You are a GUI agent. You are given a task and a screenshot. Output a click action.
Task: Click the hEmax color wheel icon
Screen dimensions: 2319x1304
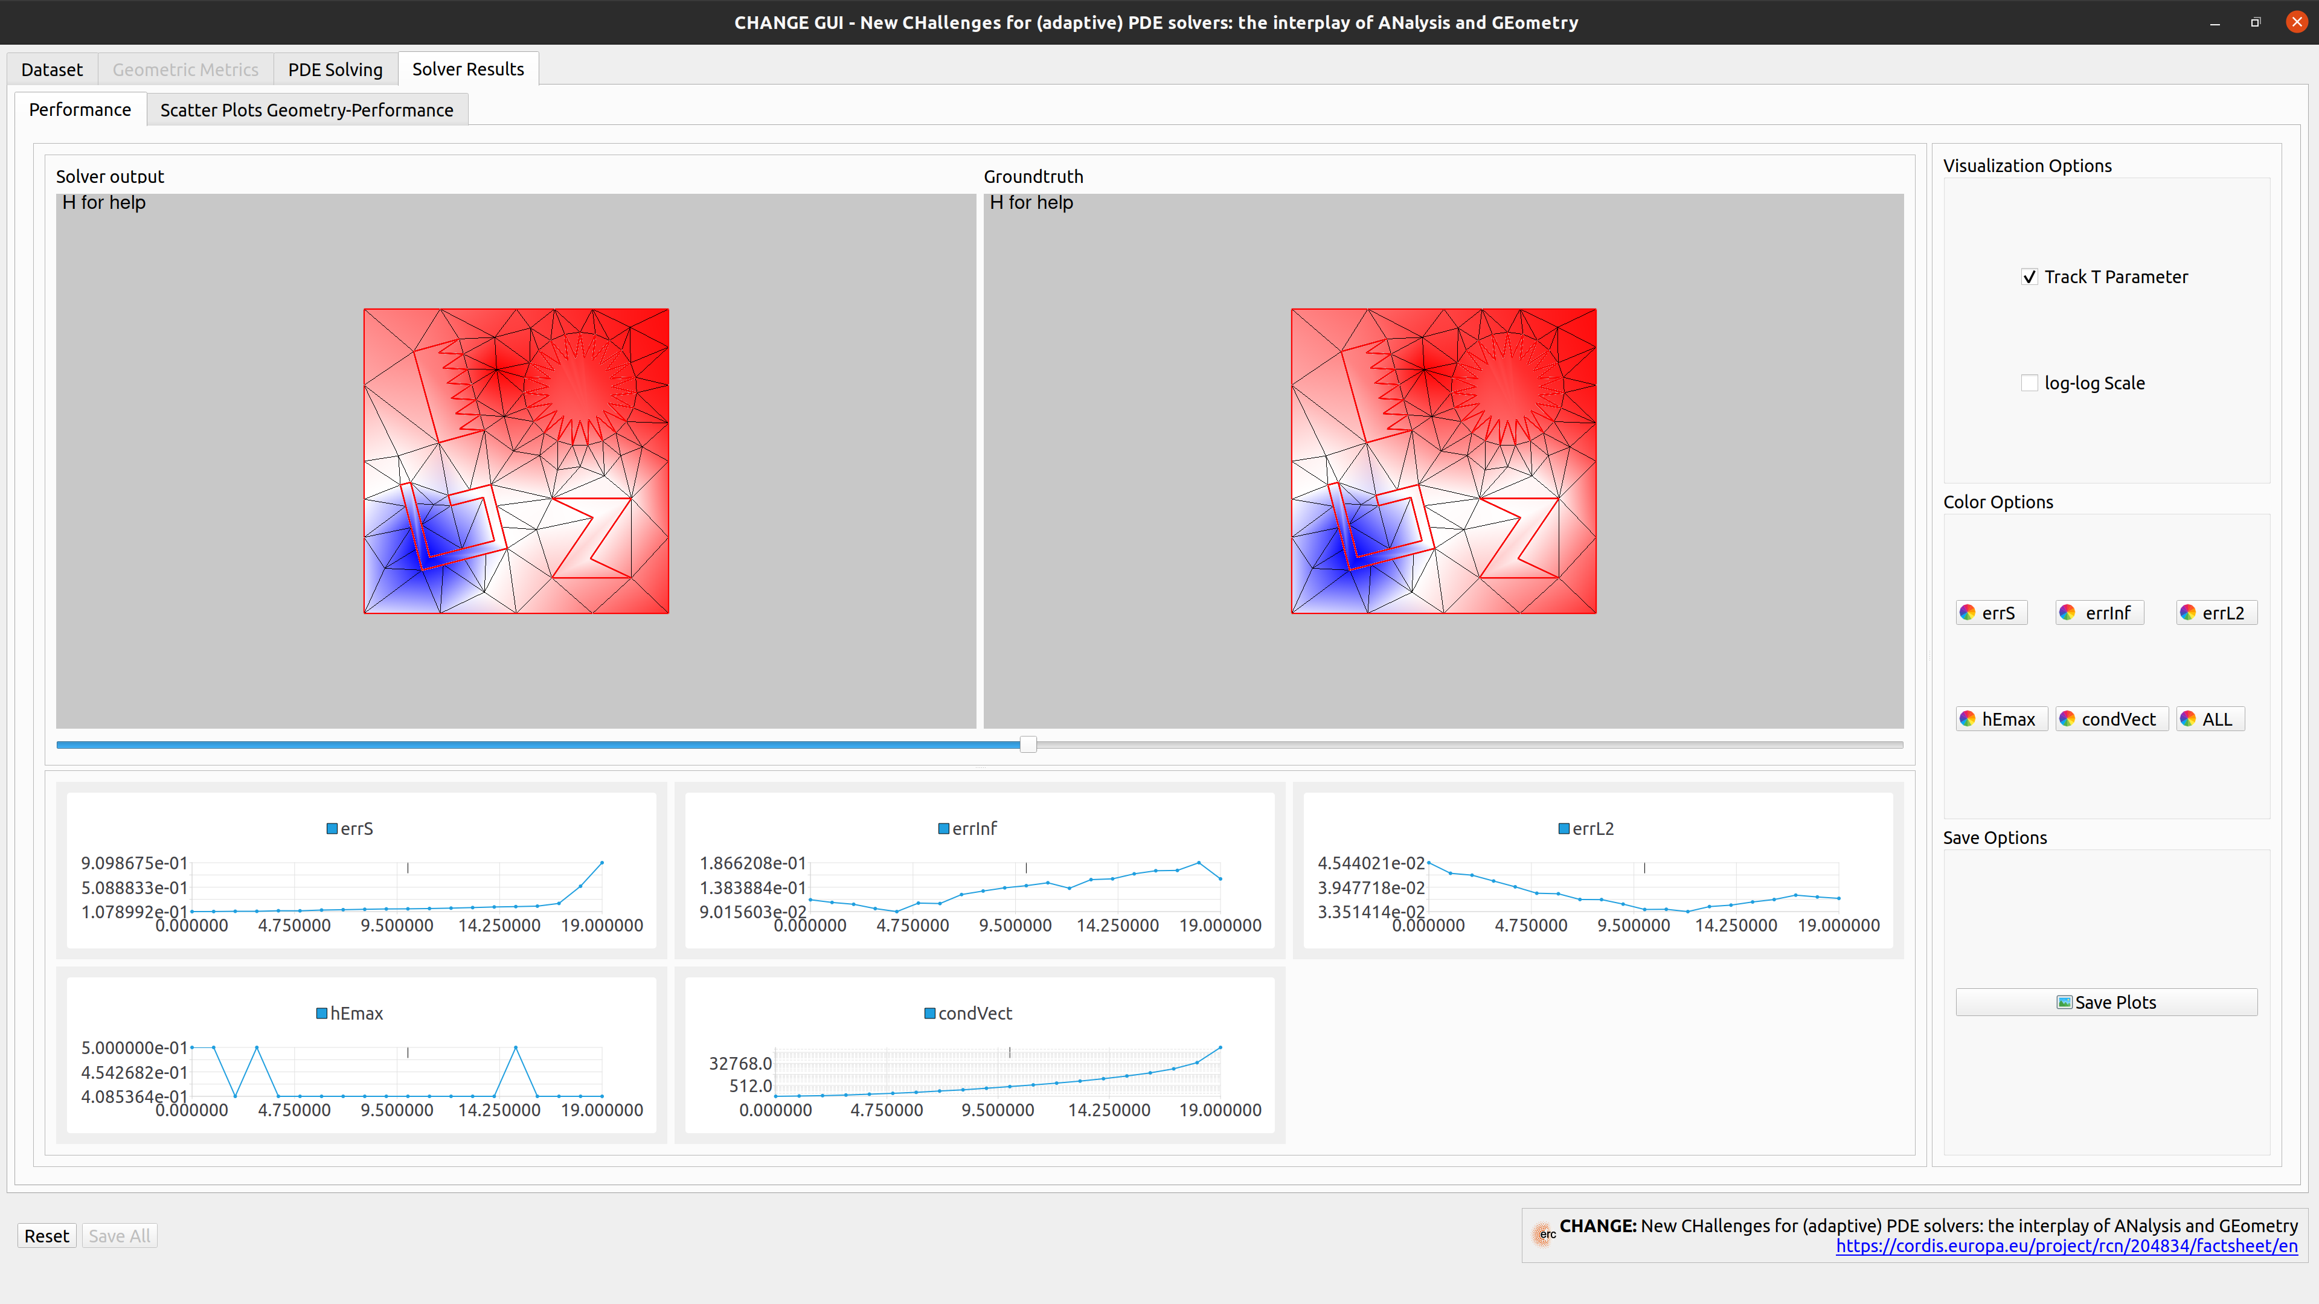(1967, 719)
